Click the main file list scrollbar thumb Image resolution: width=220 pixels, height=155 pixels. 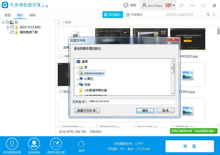(x=218, y=31)
